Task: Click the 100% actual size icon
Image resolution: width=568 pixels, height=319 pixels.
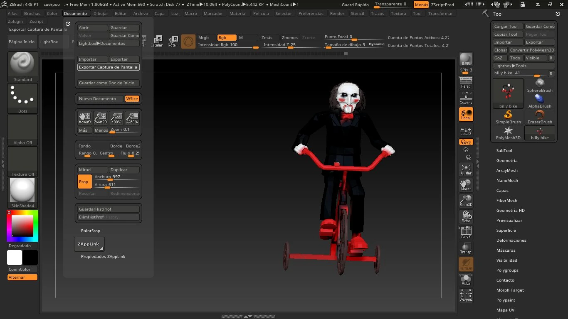Action: (116, 118)
